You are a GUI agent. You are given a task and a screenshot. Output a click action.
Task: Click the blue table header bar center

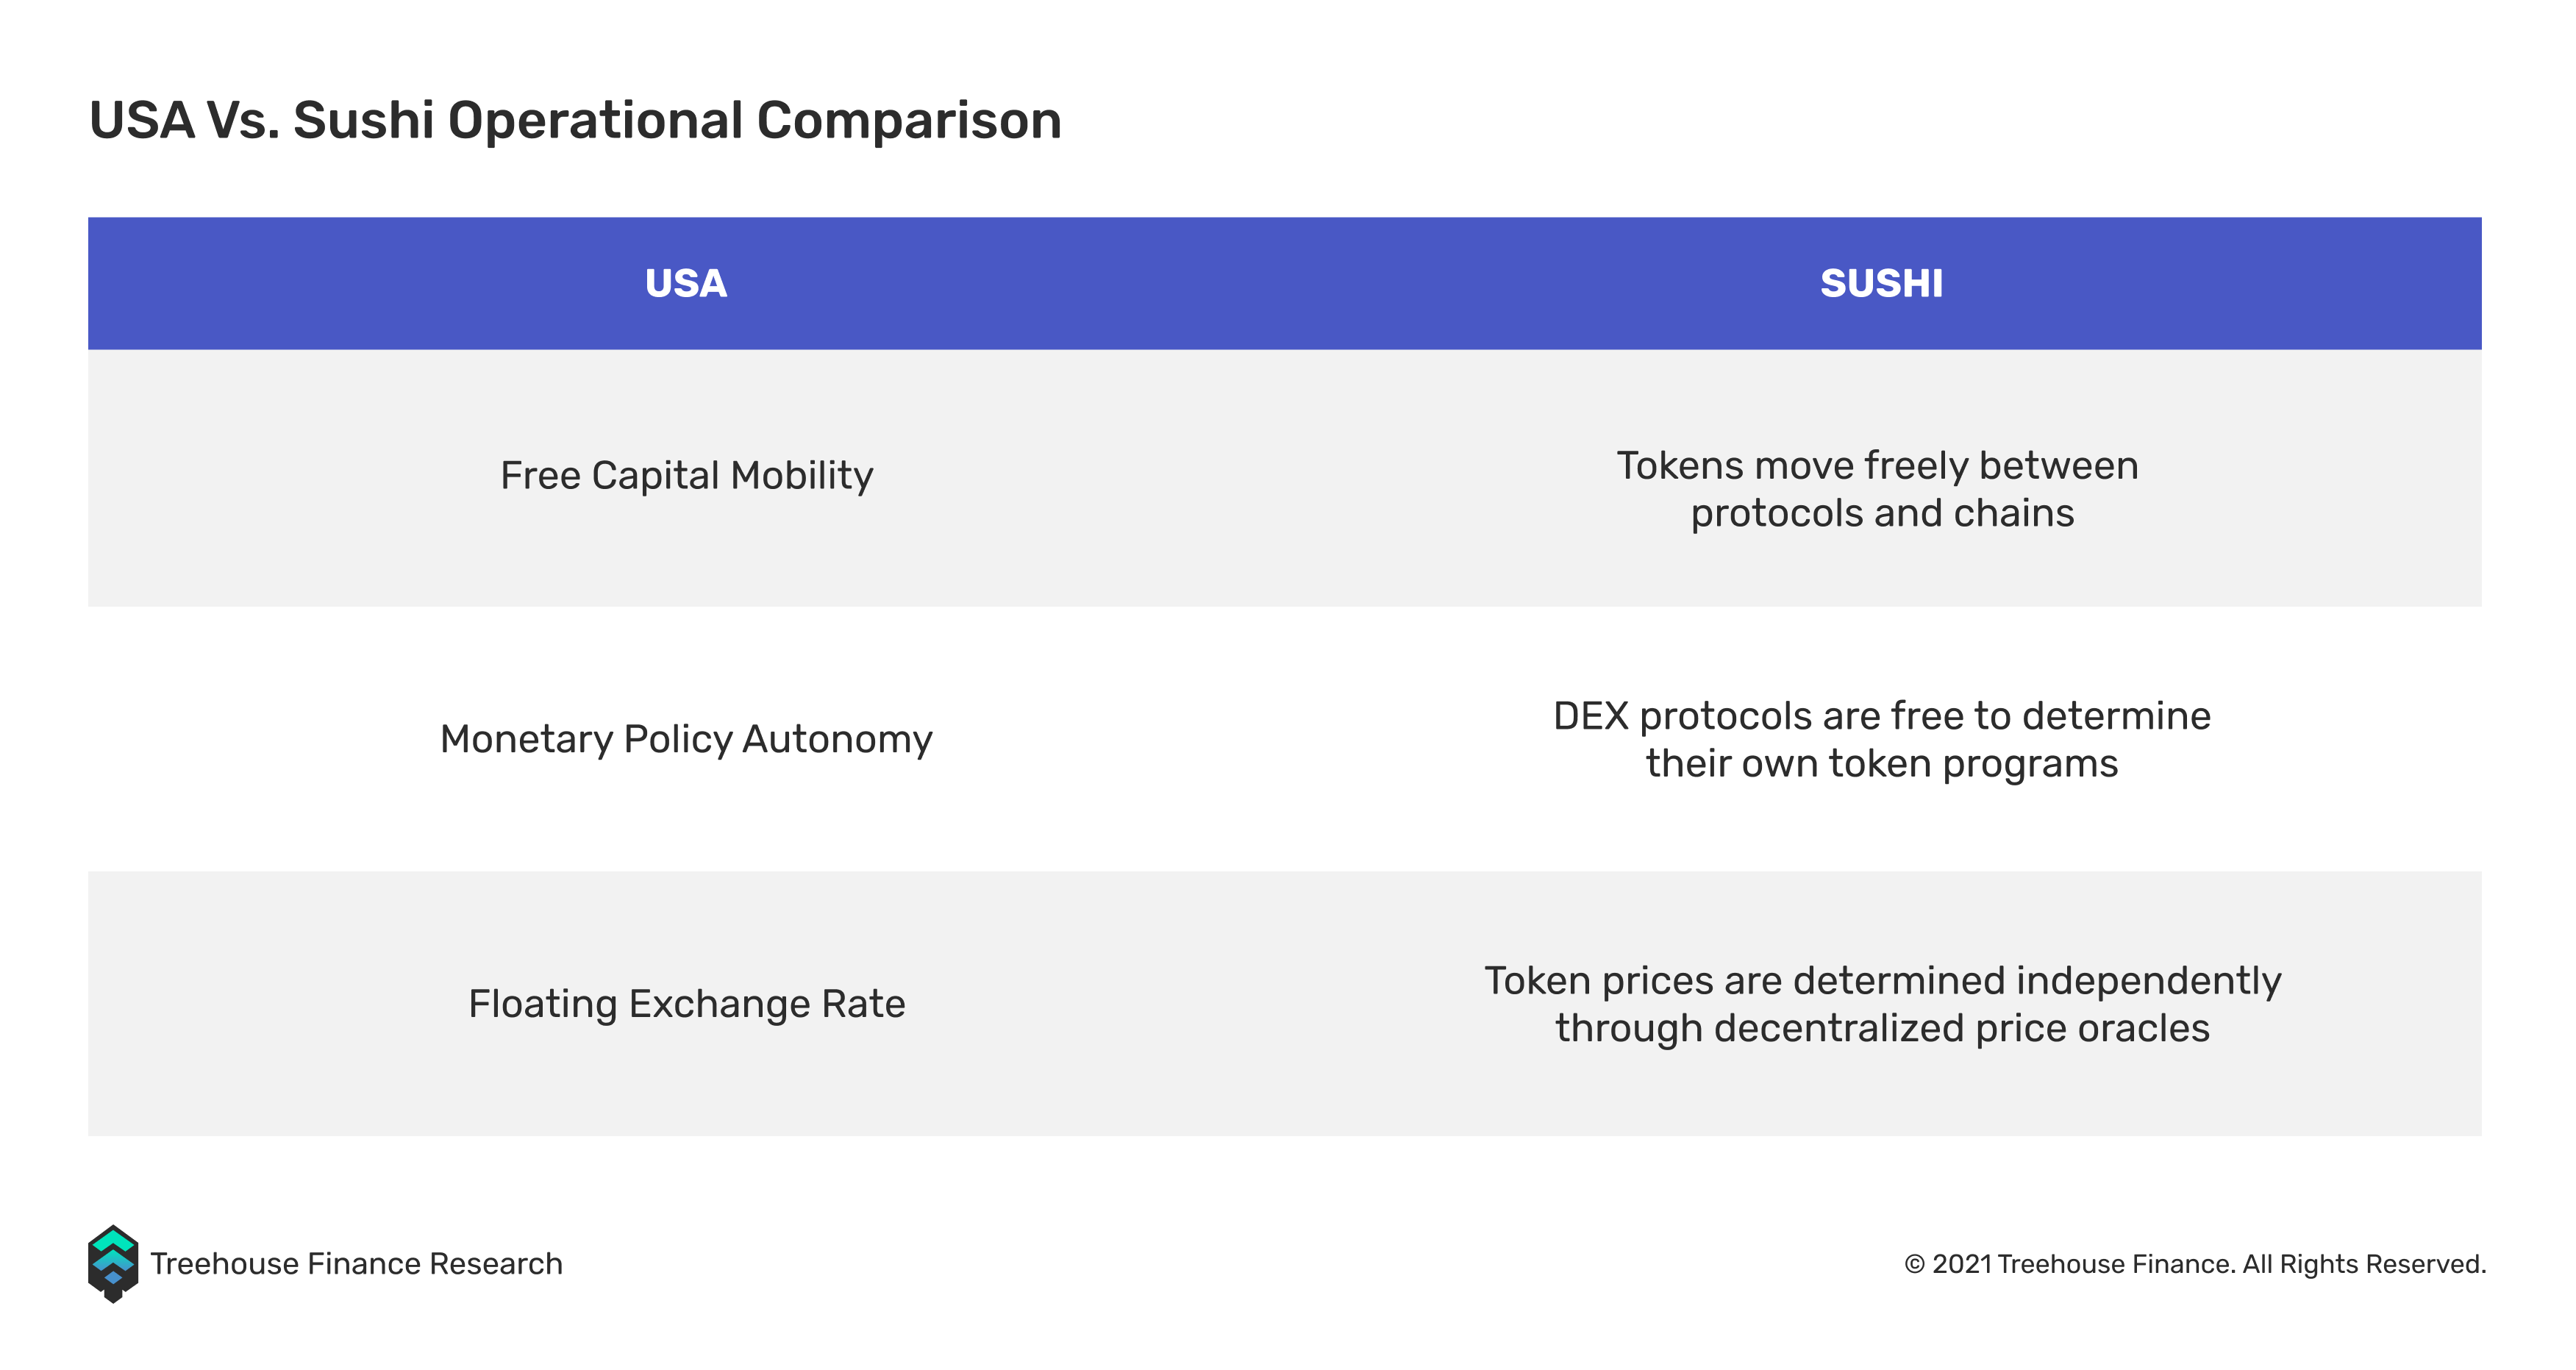(1284, 283)
